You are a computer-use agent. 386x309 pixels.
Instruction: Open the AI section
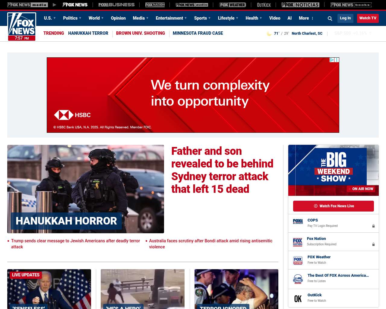[289, 18]
